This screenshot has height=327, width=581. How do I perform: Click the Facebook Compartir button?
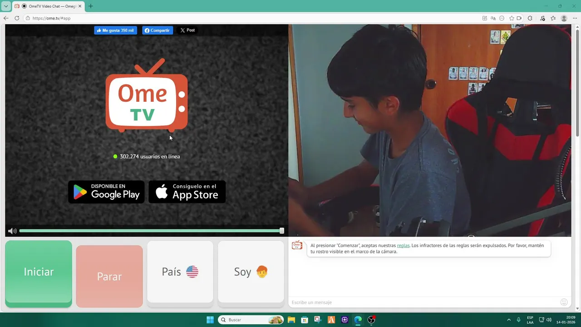click(158, 30)
